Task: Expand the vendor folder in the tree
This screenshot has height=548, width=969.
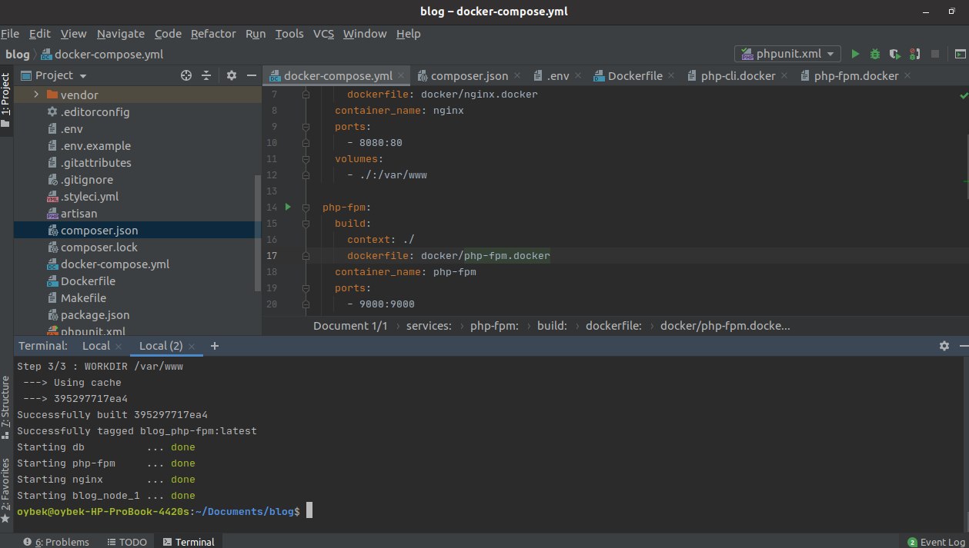Action: tap(35, 95)
